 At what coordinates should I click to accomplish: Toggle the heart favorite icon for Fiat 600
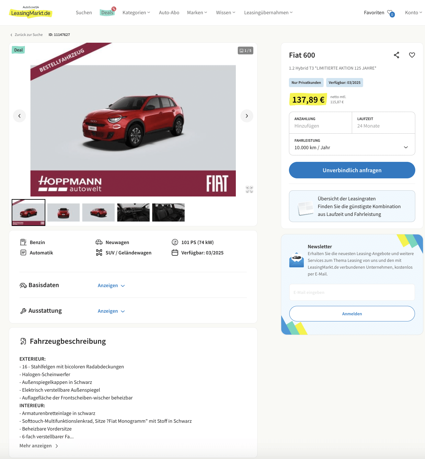point(412,55)
